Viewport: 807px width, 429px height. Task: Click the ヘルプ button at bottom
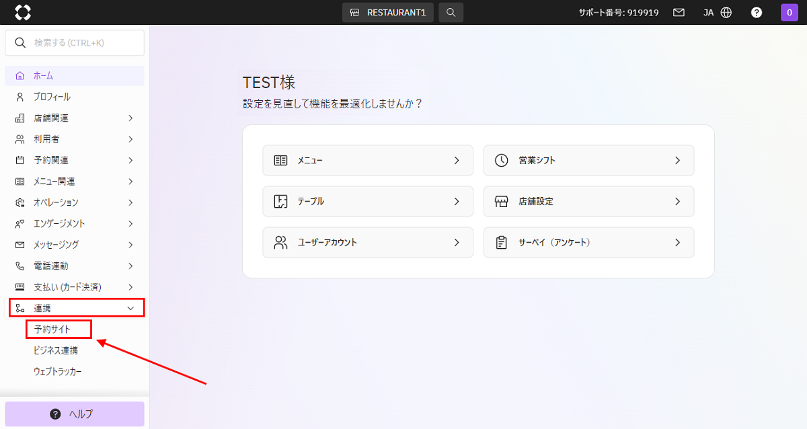coord(75,414)
